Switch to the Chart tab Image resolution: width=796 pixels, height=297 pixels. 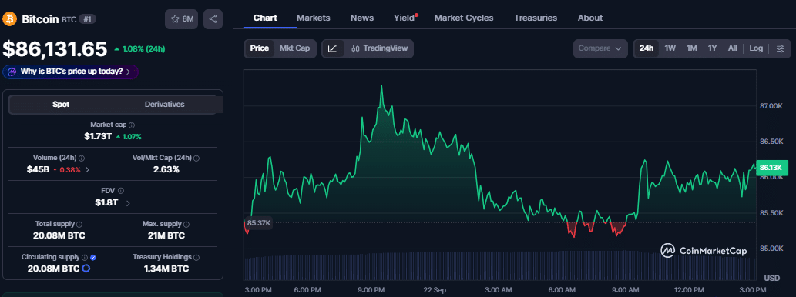tap(265, 18)
